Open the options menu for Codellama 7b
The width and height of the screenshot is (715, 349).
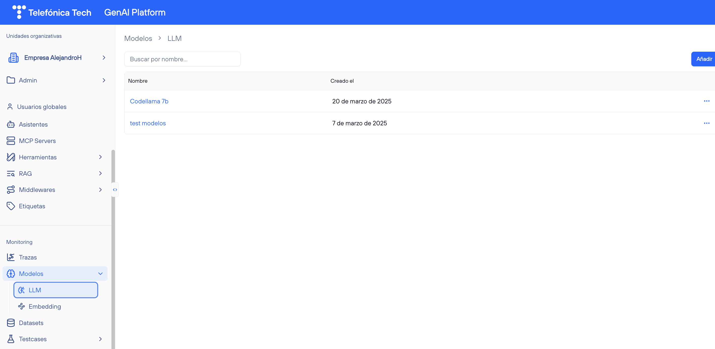coord(706,101)
